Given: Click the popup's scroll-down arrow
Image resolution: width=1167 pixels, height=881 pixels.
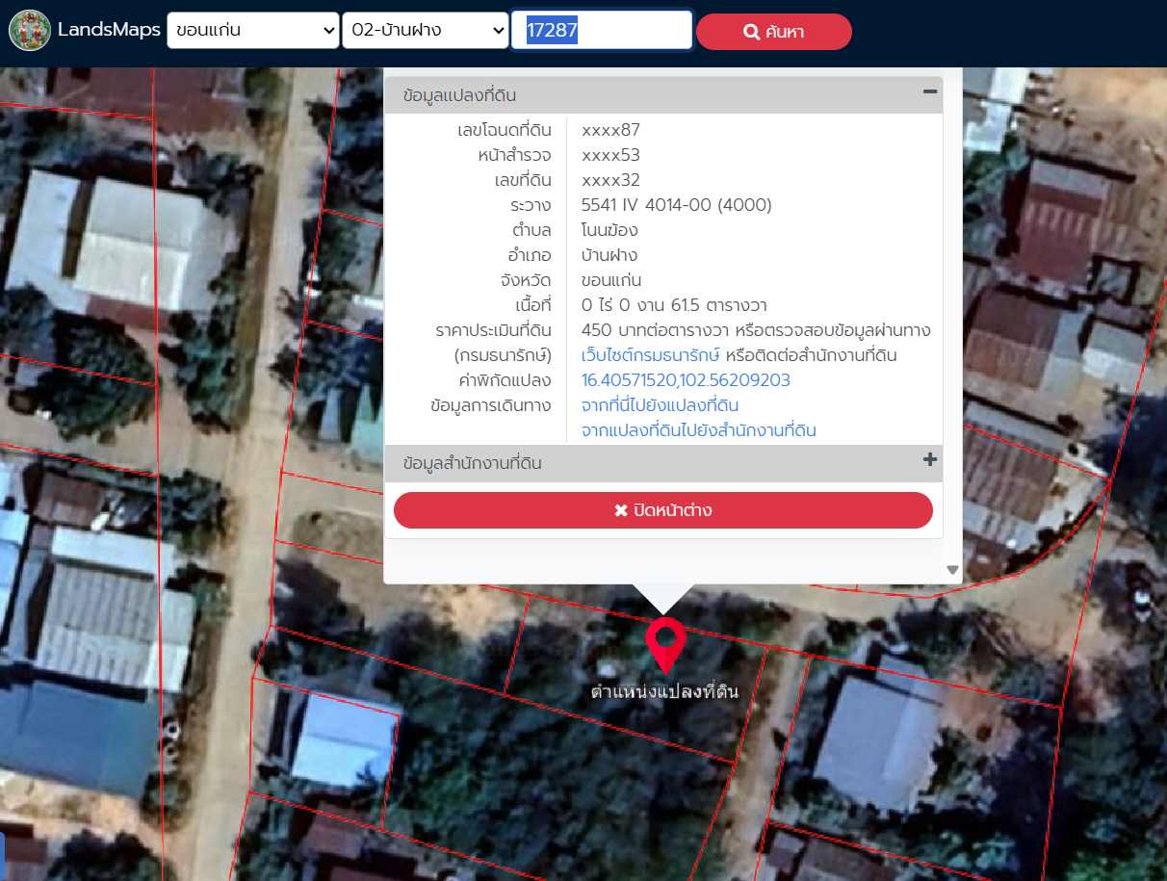Looking at the screenshot, I should pyautogui.click(x=952, y=570).
